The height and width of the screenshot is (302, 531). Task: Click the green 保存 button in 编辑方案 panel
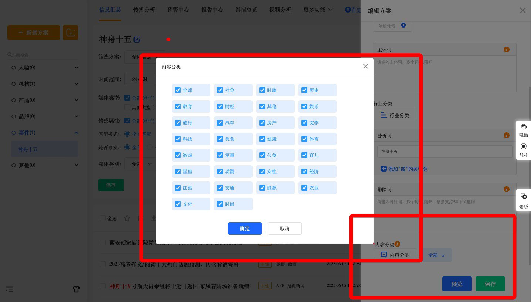(x=490, y=284)
